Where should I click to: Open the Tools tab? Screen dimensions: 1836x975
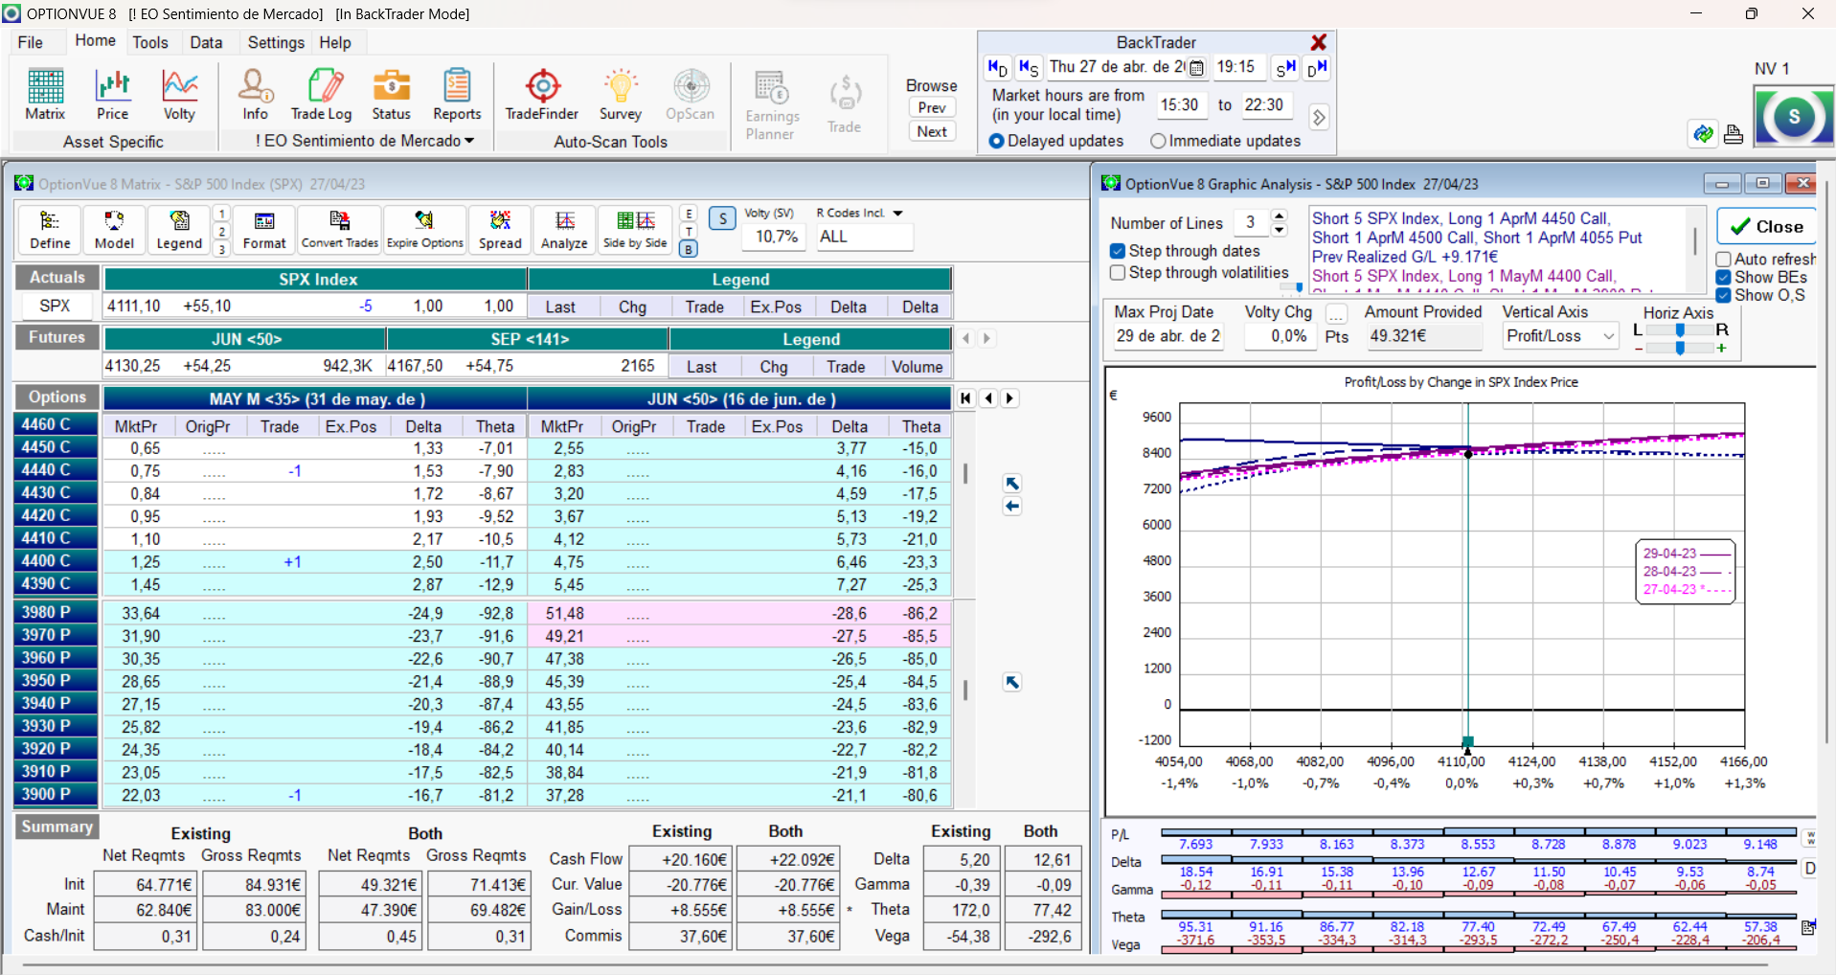(x=150, y=42)
